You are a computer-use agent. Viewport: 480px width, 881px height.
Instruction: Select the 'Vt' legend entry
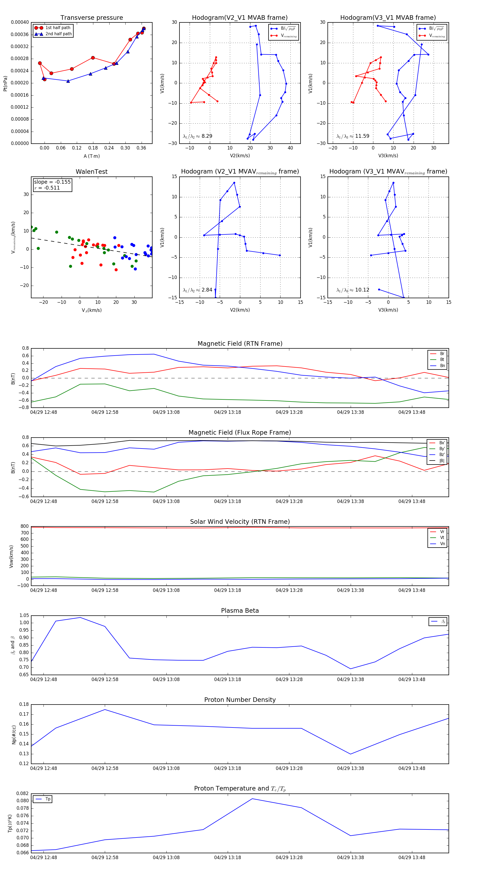point(437,538)
